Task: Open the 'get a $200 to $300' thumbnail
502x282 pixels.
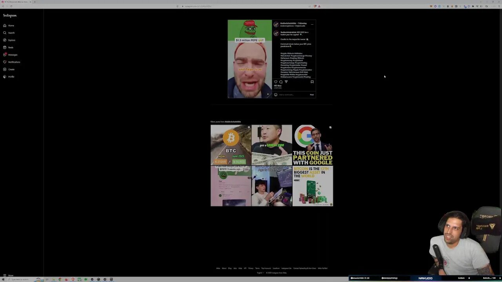Action: click(x=272, y=145)
